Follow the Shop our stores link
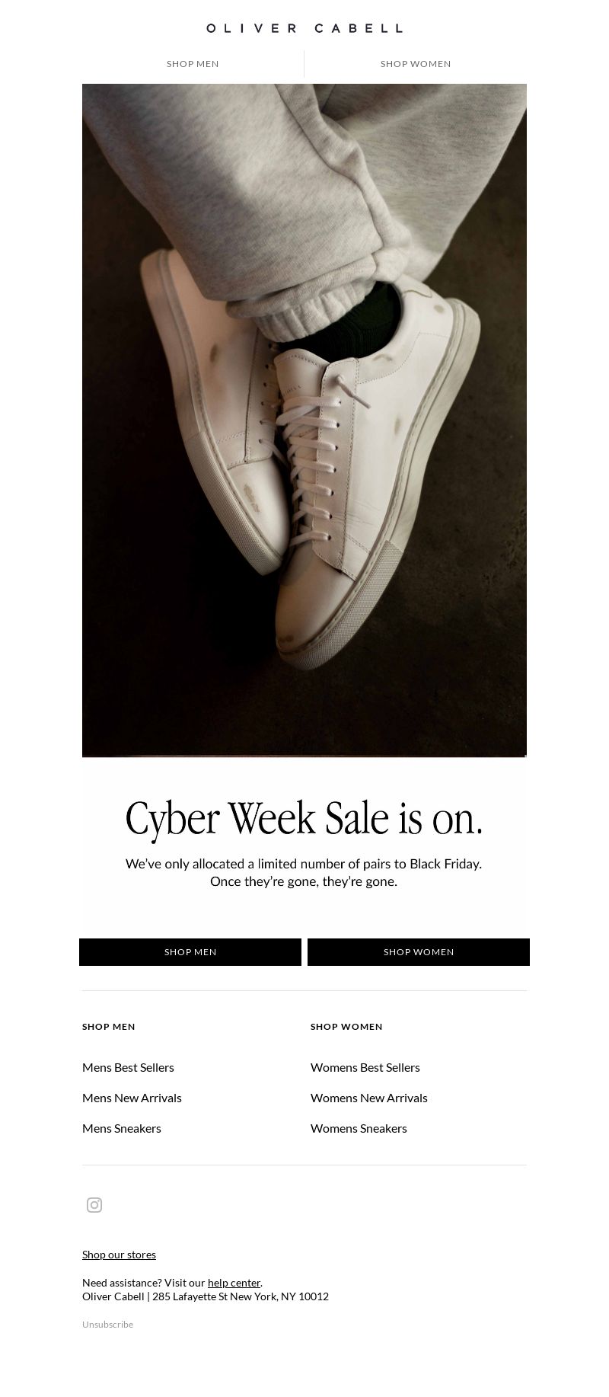The image size is (609, 1397). [x=119, y=1255]
